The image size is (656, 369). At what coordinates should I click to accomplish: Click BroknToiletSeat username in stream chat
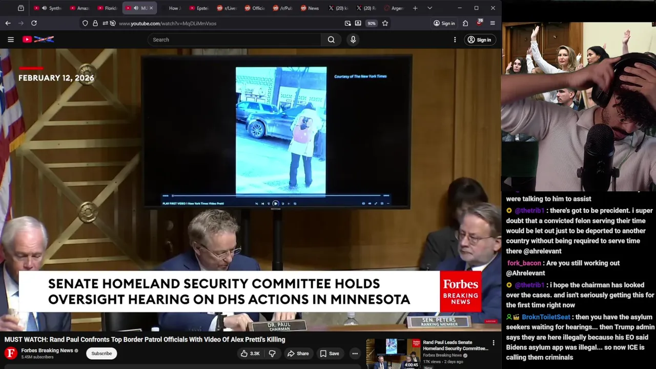click(546, 317)
